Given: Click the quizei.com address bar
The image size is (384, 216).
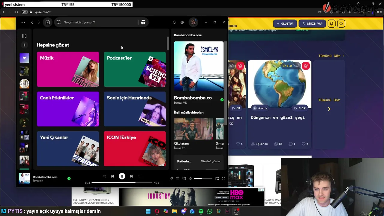Looking at the screenshot, I should [x=43, y=12].
